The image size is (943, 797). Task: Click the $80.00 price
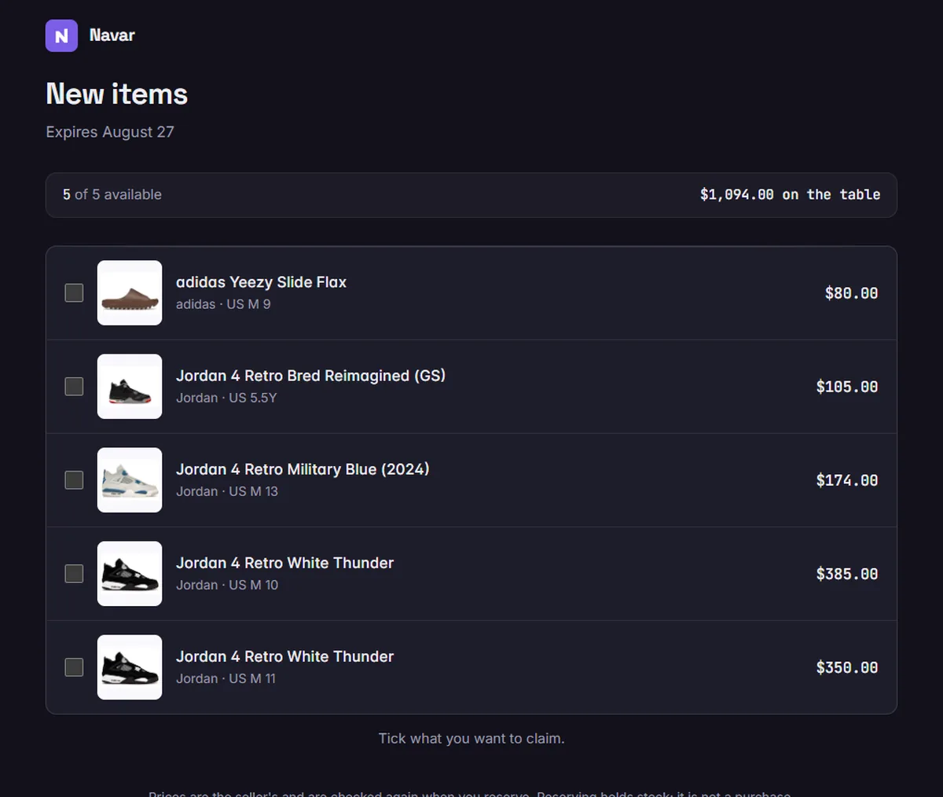[x=851, y=293]
